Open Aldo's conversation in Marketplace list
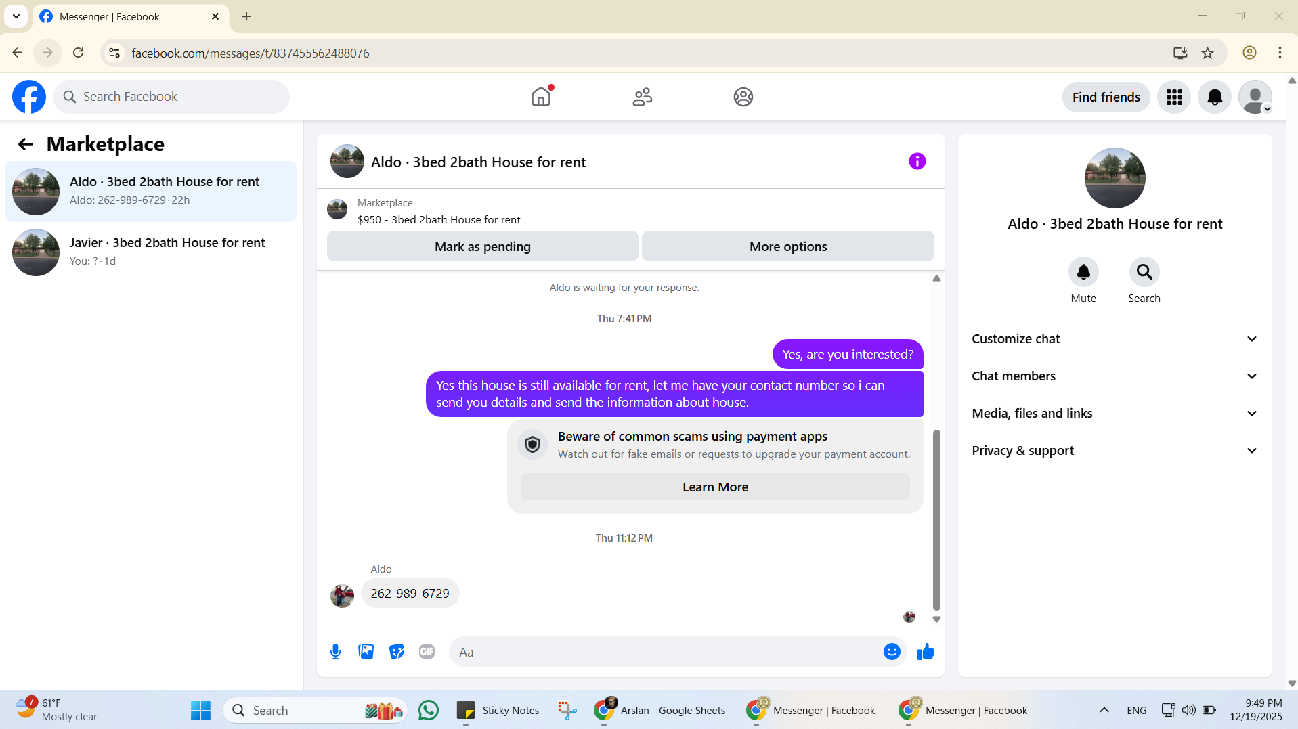This screenshot has height=729, width=1298. [x=151, y=192]
